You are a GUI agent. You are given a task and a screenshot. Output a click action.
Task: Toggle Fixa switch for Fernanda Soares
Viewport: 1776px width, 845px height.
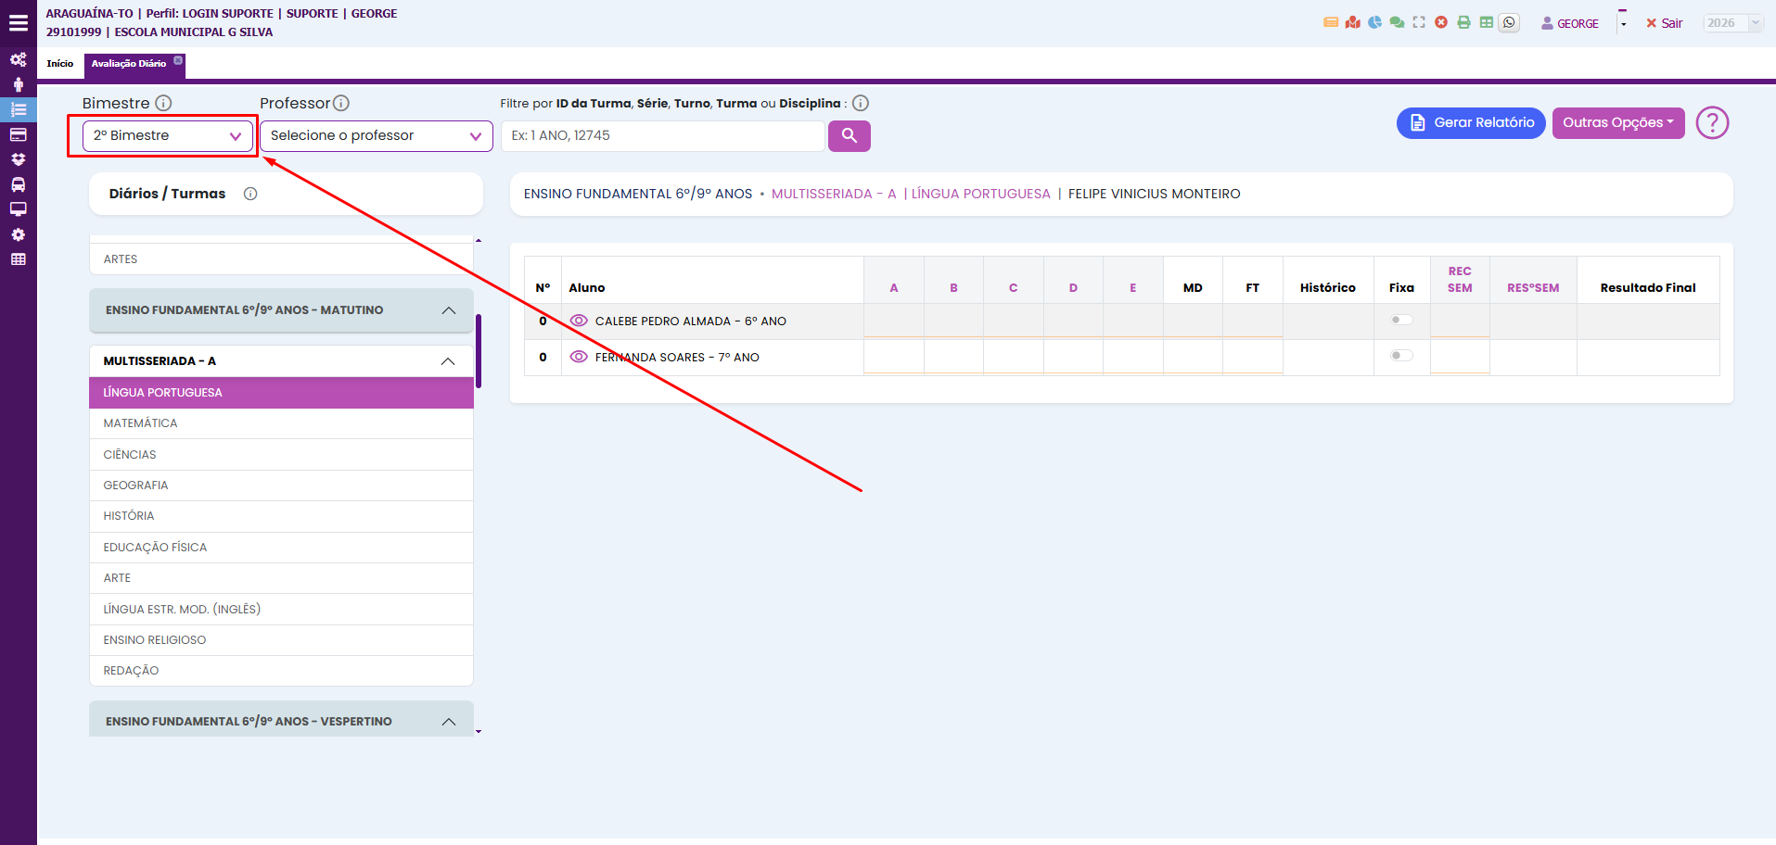click(1401, 356)
